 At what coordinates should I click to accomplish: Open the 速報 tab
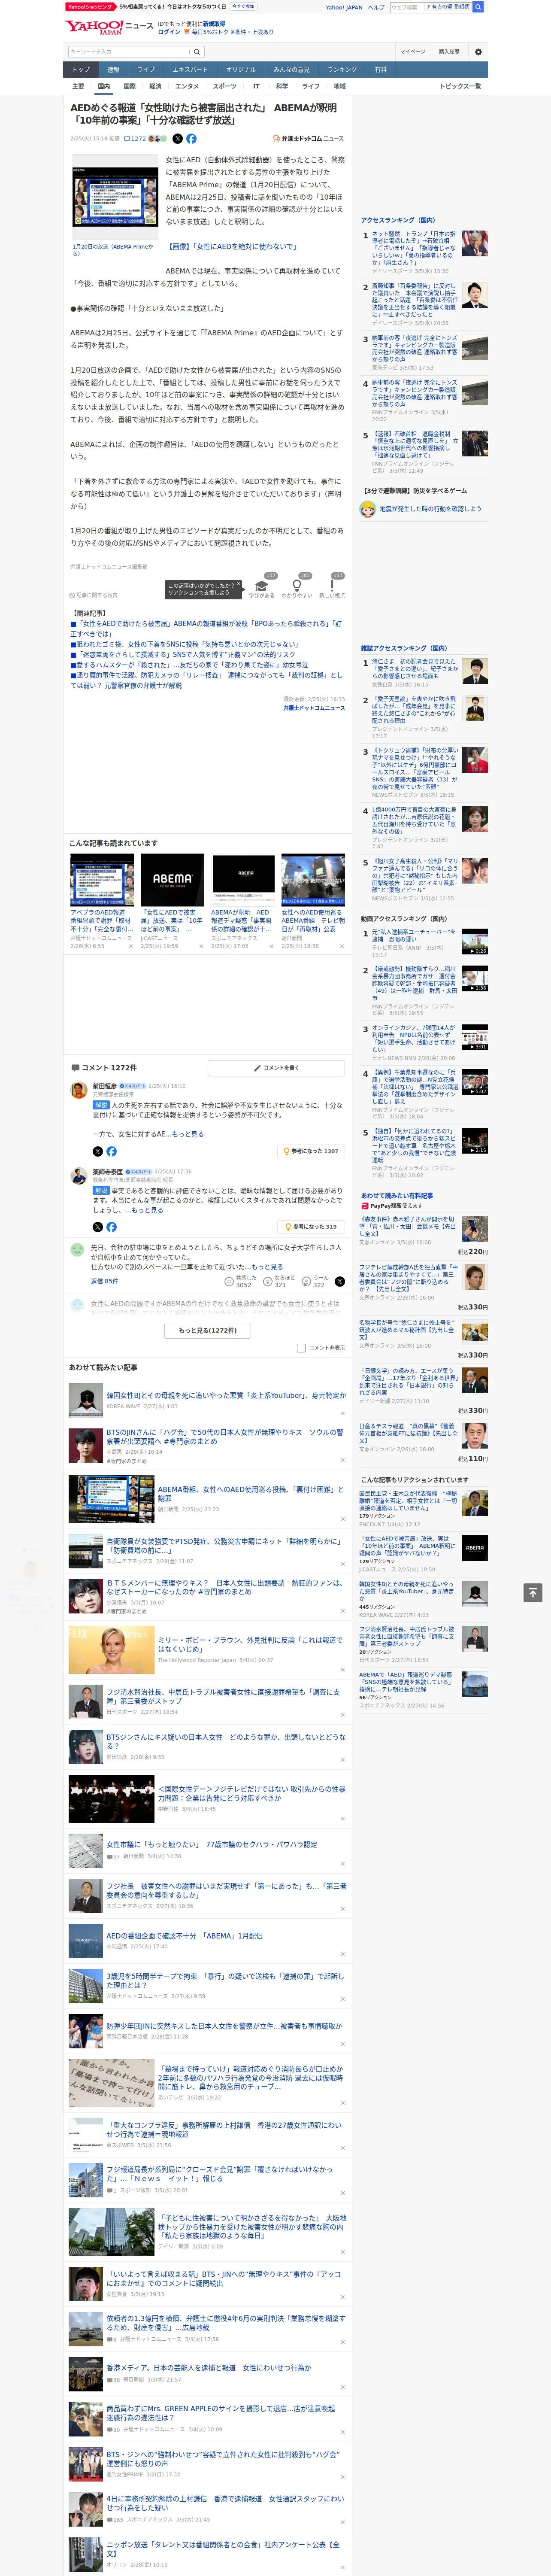(x=113, y=70)
